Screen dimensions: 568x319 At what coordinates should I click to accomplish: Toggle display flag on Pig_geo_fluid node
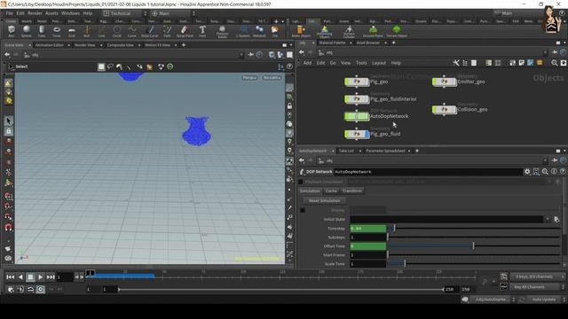tap(367, 134)
